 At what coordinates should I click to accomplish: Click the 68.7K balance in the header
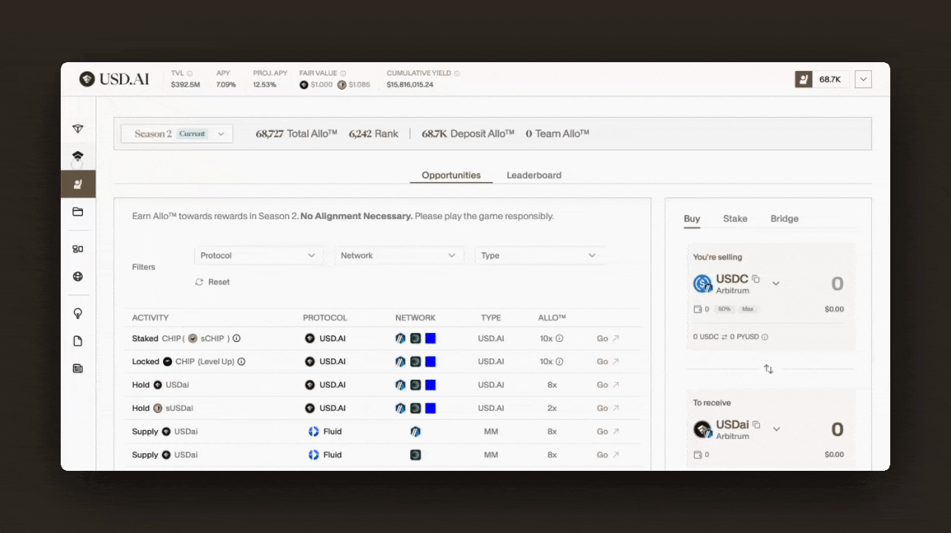[x=830, y=79]
